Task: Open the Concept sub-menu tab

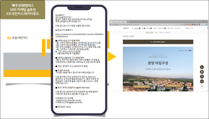Action: (156, 32)
